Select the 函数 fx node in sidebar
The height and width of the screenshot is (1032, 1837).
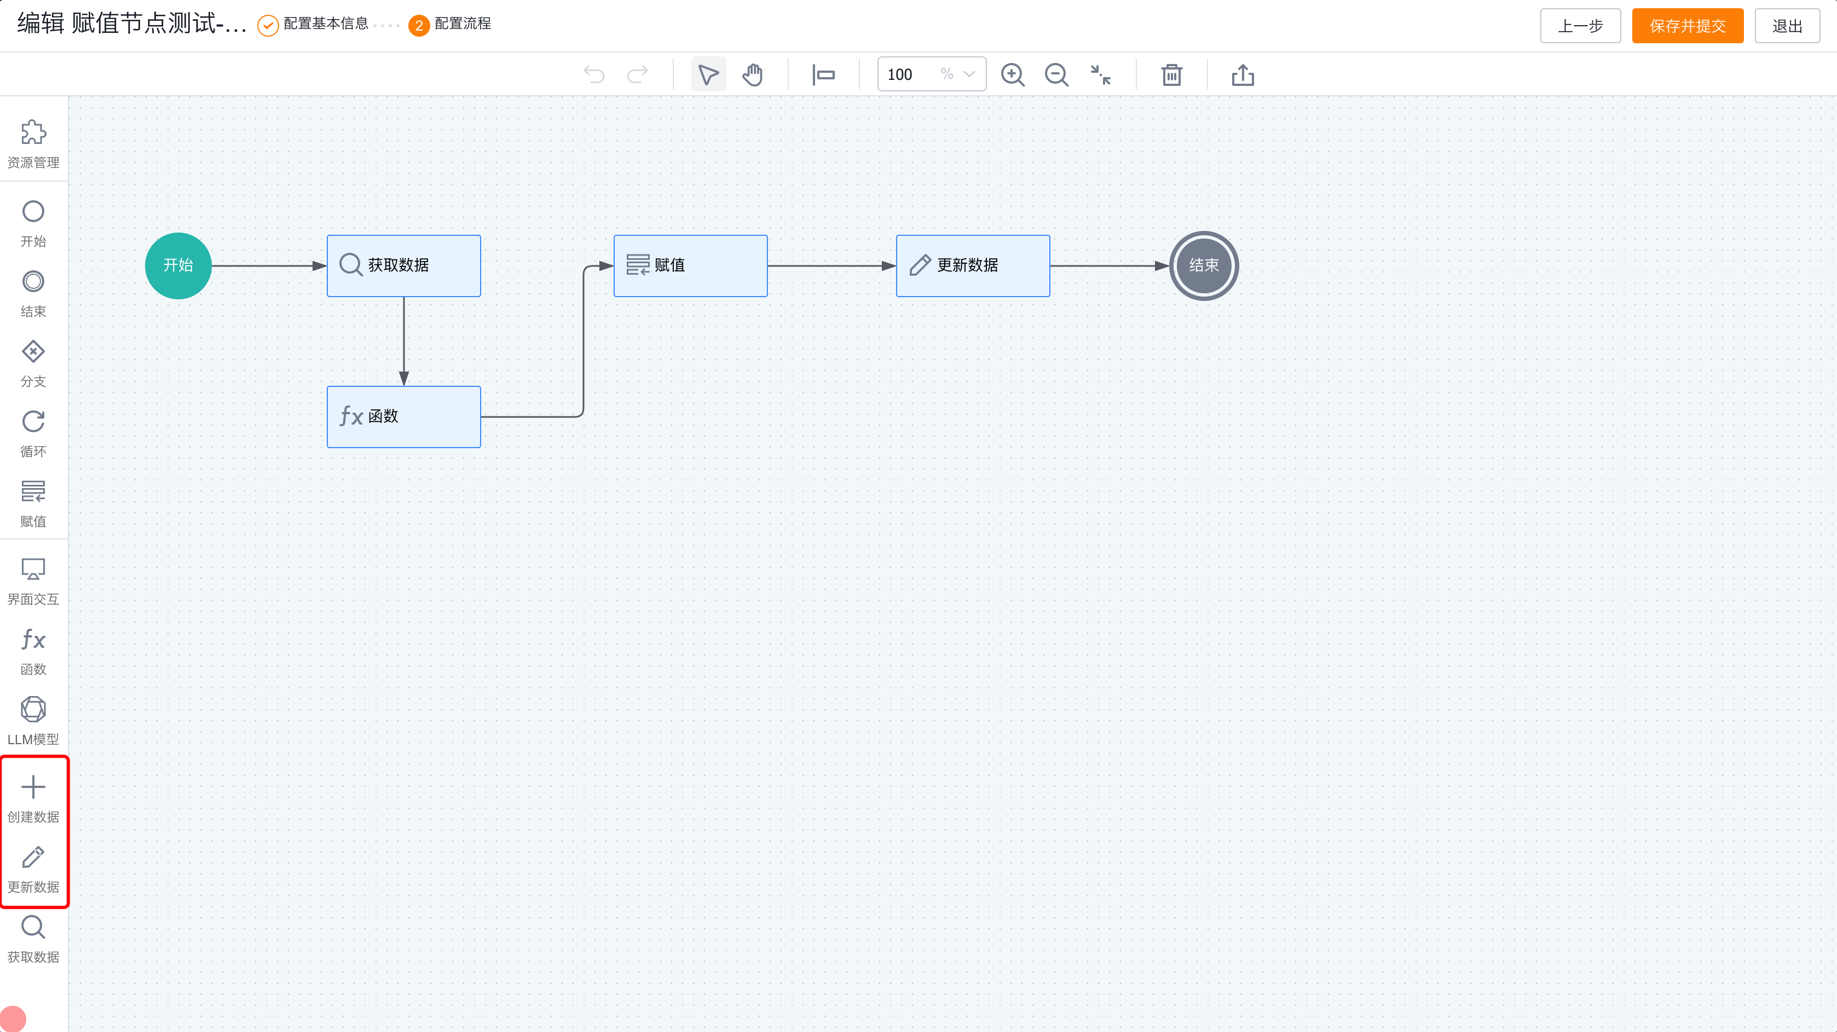(x=33, y=651)
